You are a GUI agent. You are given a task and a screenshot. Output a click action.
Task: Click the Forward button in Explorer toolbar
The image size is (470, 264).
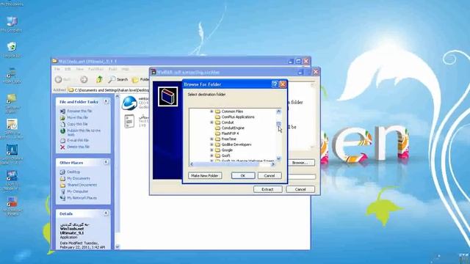point(84,79)
